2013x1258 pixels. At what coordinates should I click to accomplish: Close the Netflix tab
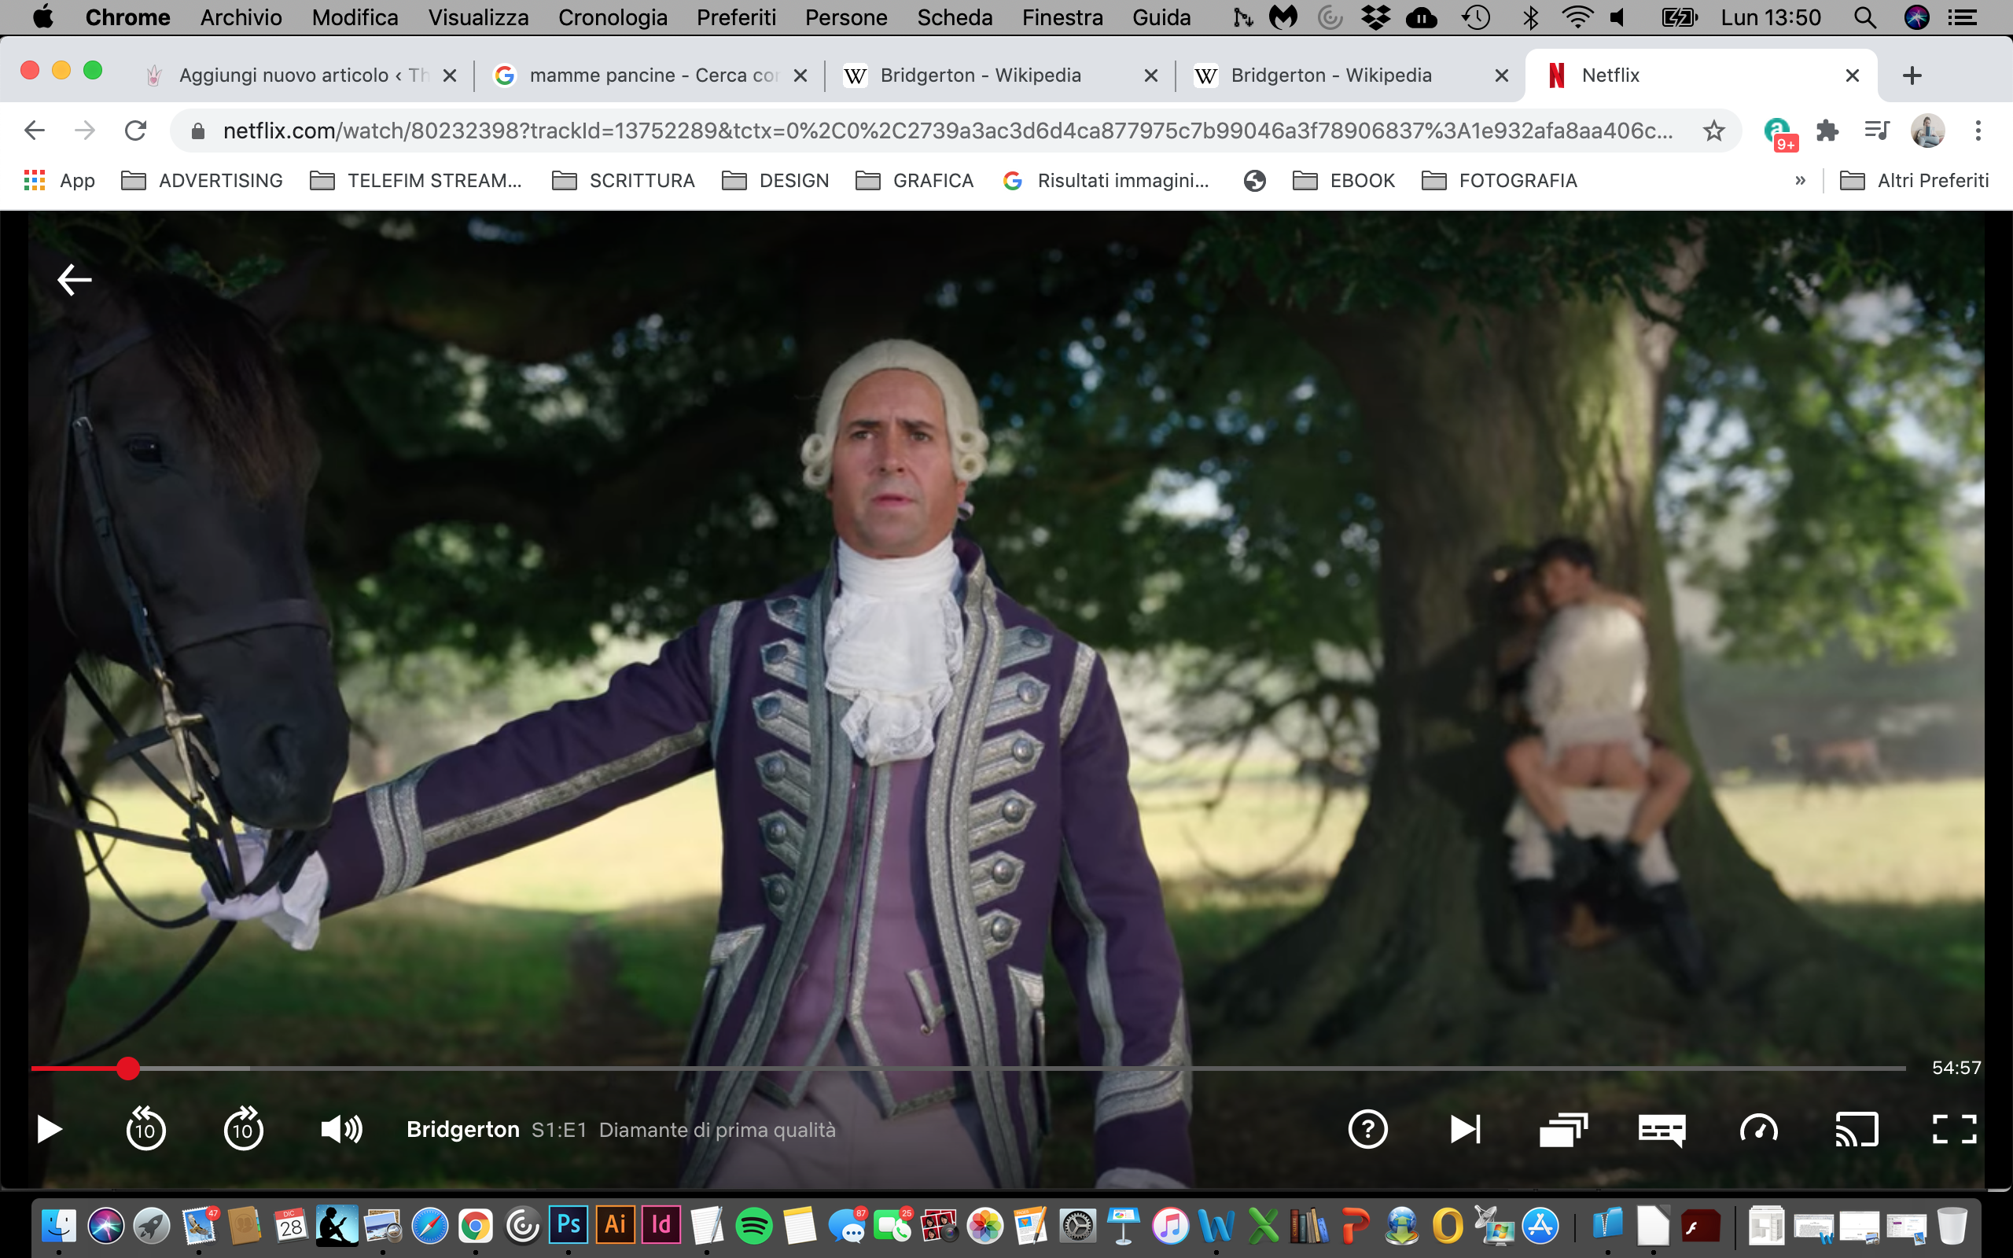(1852, 75)
